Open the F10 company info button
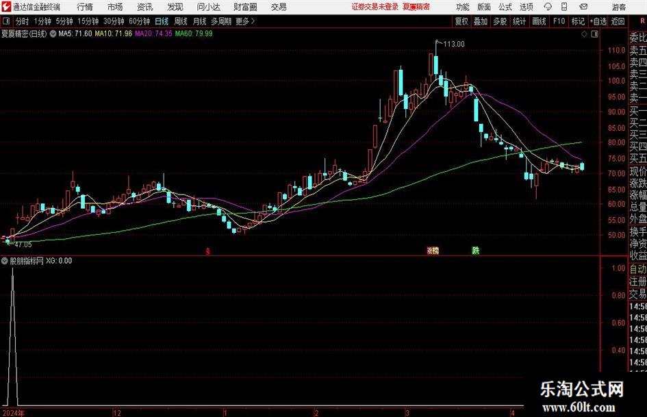The width and height of the screenshot is (647, 417). (x=559, y=21)
